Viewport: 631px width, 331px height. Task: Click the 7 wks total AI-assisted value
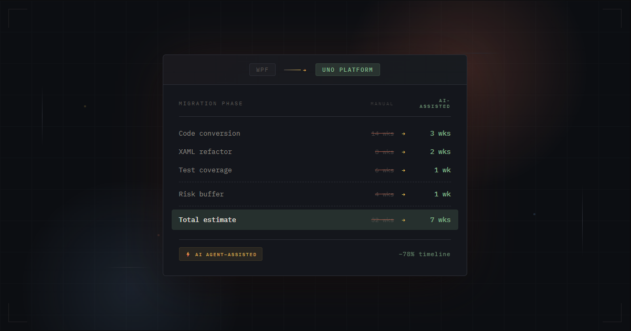[x=440, y=220]
